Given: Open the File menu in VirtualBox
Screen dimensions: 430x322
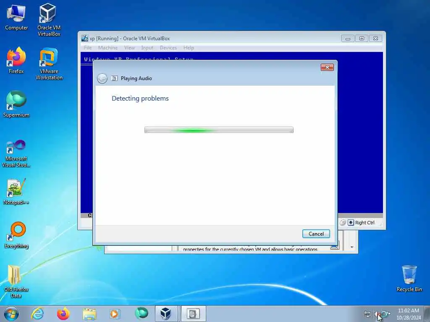Looking at the screenshot, I should (x=88, y=48).
